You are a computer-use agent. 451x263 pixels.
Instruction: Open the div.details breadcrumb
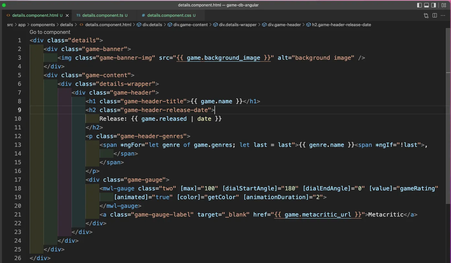pyautogui.click(x=152, y=25)
